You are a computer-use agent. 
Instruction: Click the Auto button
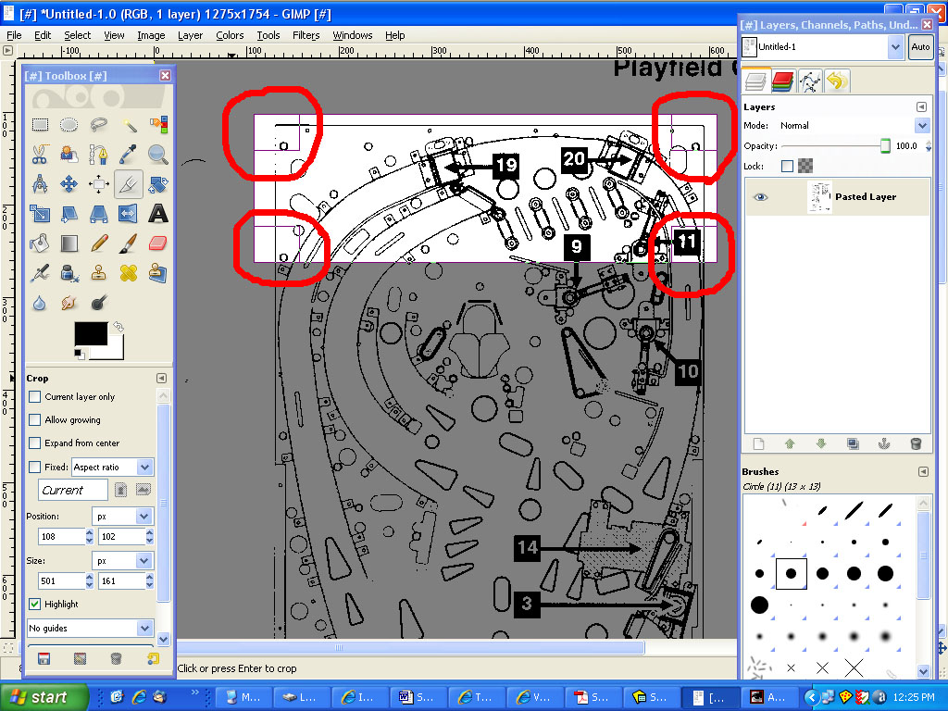pos(919,46)
